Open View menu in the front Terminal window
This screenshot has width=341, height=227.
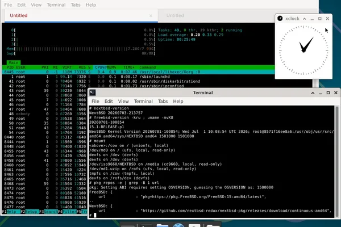point(123,101)
